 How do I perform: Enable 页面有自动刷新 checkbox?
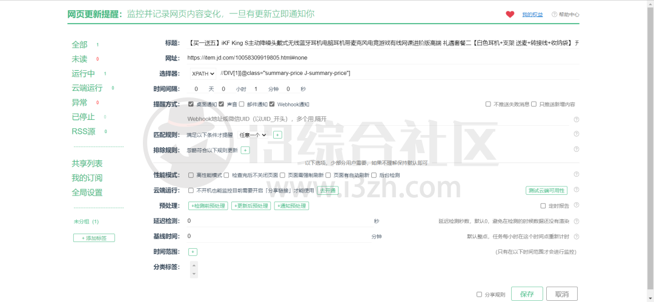coord(328,175)
